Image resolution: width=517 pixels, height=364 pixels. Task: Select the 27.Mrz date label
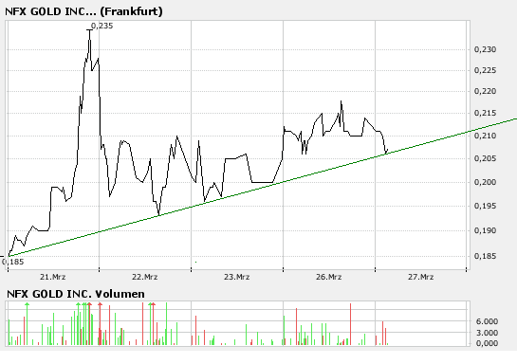[x=421, y=277]
